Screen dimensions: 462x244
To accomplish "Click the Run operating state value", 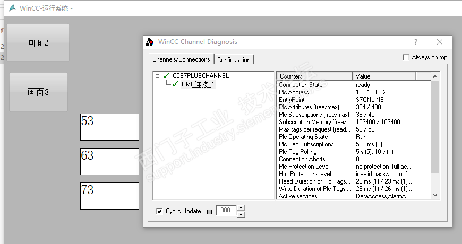I will point(361,137).
